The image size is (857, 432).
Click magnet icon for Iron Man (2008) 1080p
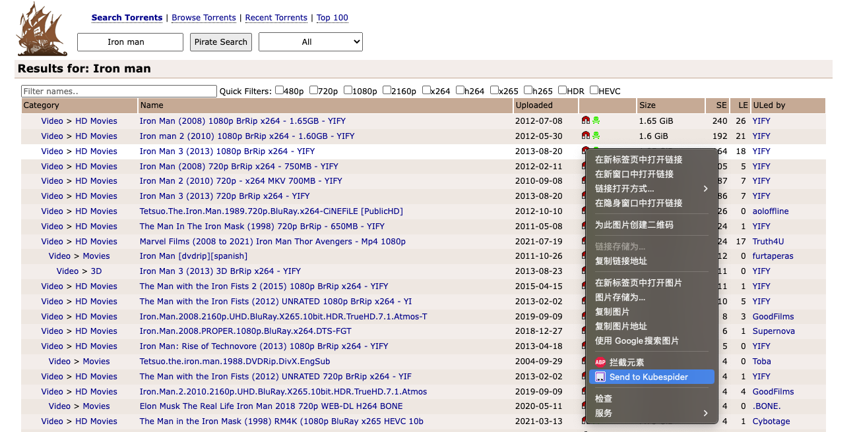click(x=585, y=121)
